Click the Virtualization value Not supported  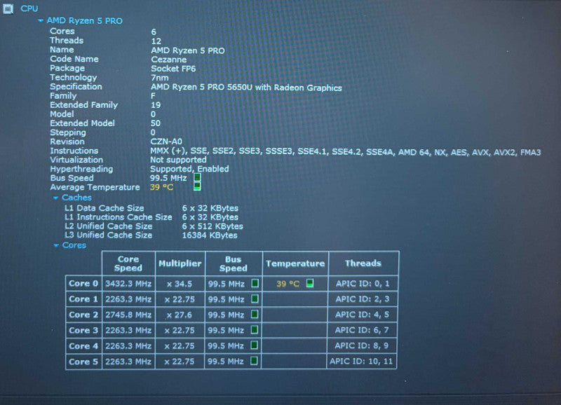click(178, 160)
